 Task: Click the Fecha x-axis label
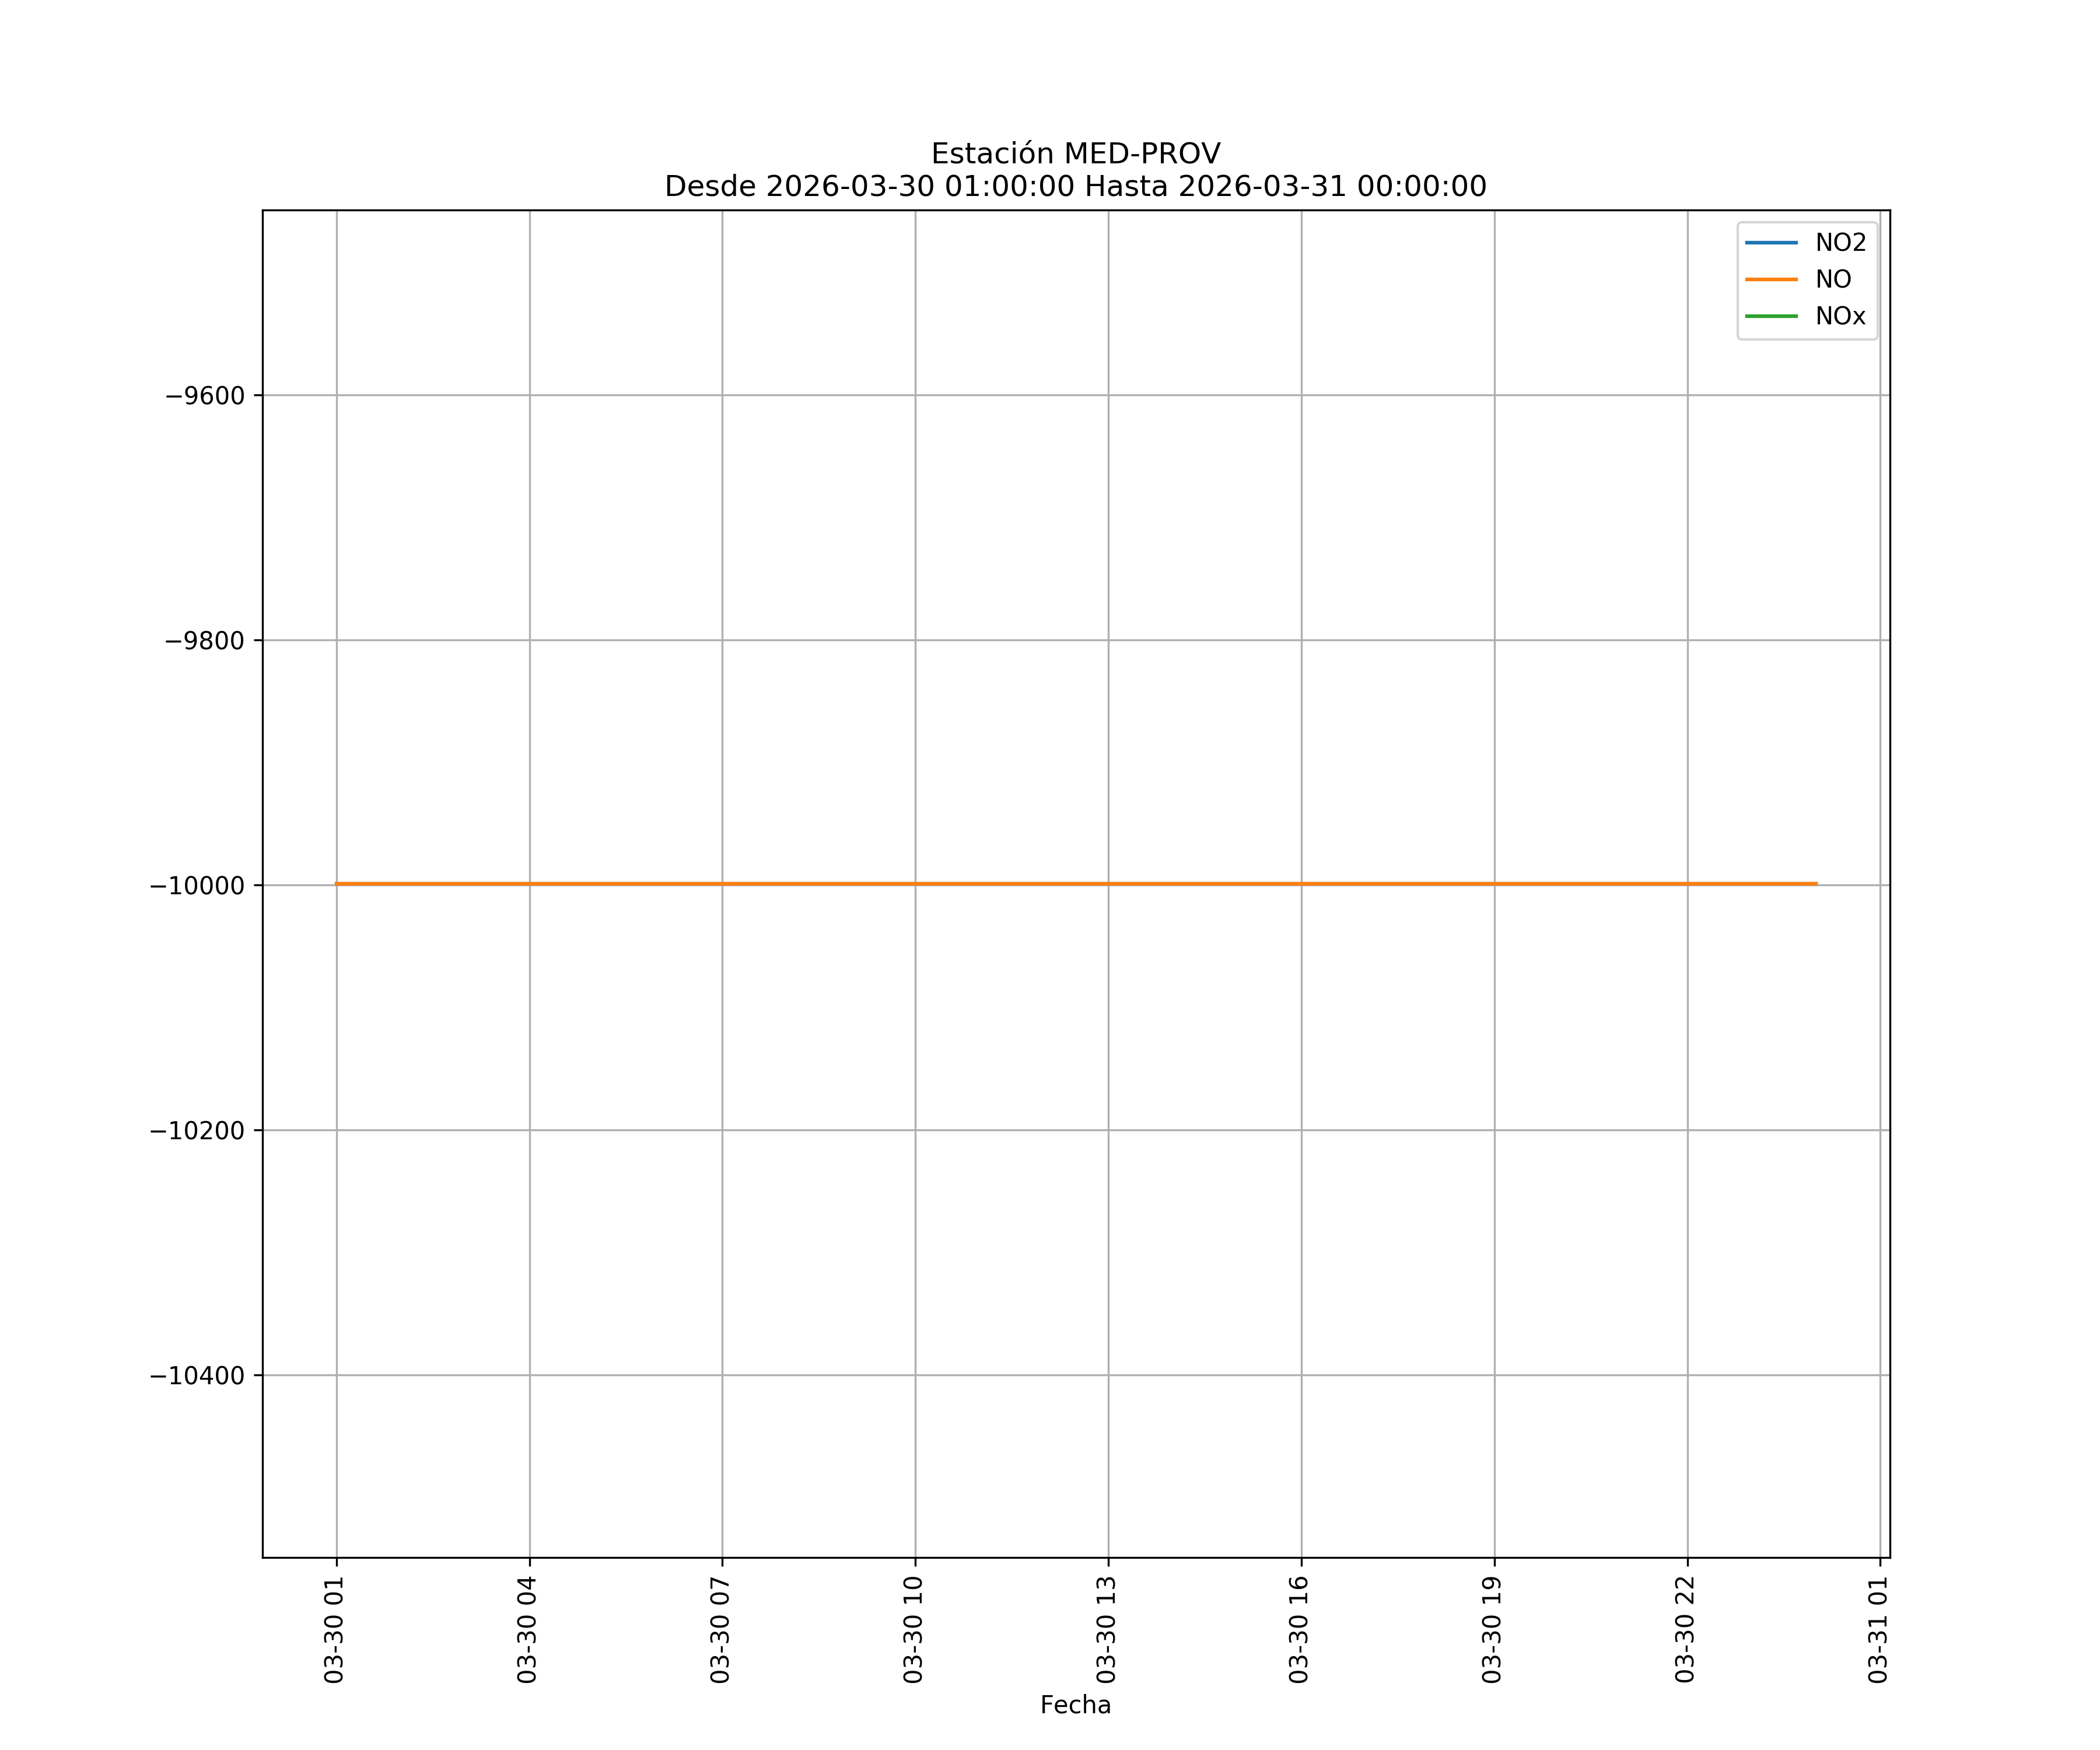(x=1075, y=1705)
